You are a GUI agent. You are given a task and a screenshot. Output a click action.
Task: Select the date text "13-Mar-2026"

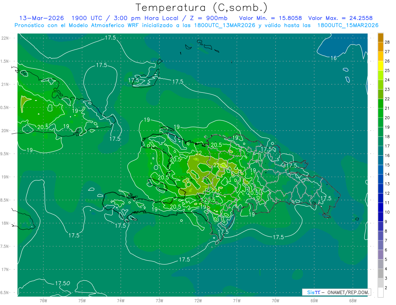pos(41,18)
